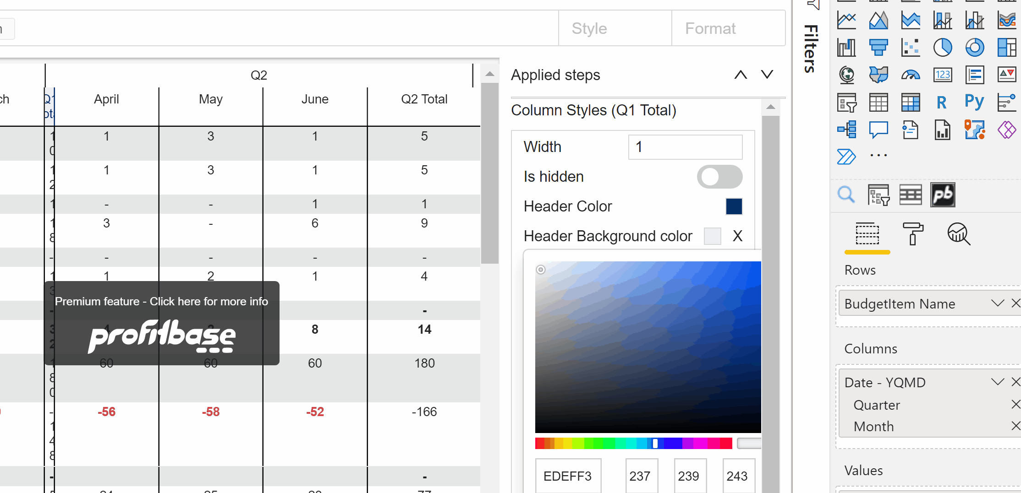
Task: Open the Format visual paint roller pane
Action: (x=912, y=234)
